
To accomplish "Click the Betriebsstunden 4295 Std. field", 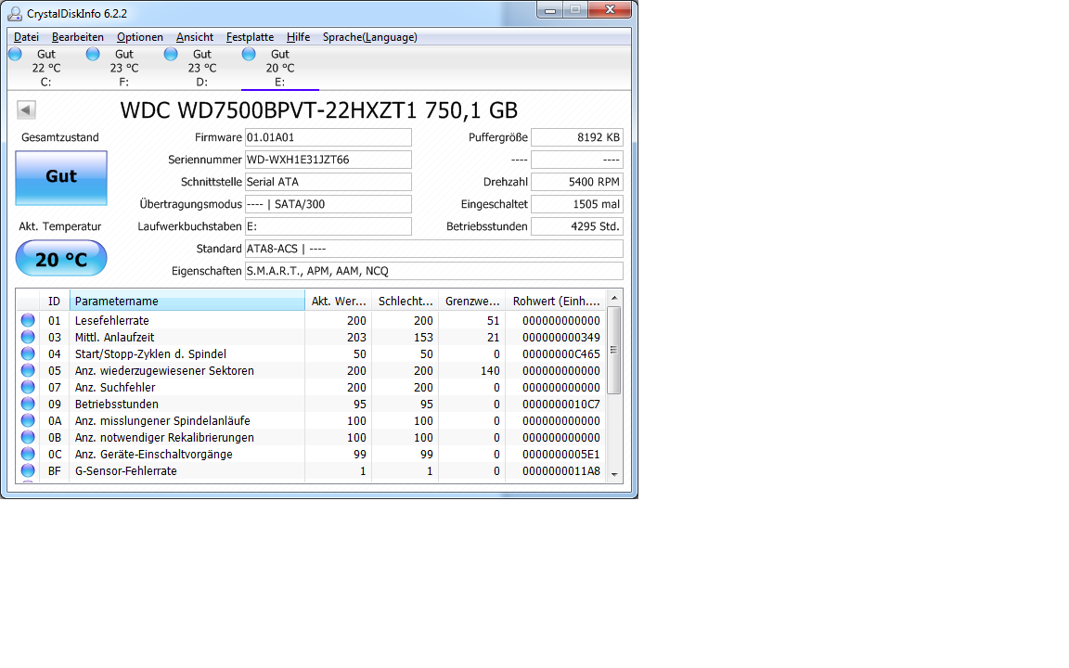I will tap(577, 226).
